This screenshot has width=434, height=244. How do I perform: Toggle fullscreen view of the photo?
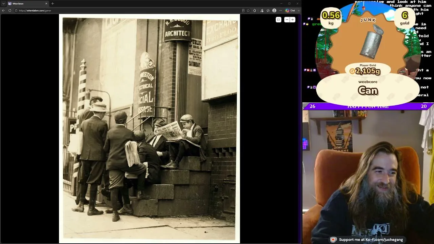tap(278, 20)
